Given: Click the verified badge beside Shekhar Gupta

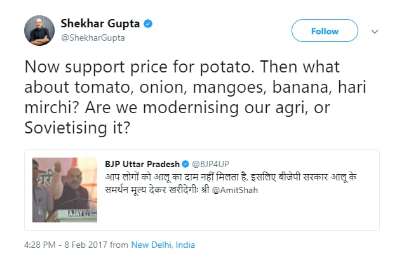Looking at the screenshot, I should point(147,24).
